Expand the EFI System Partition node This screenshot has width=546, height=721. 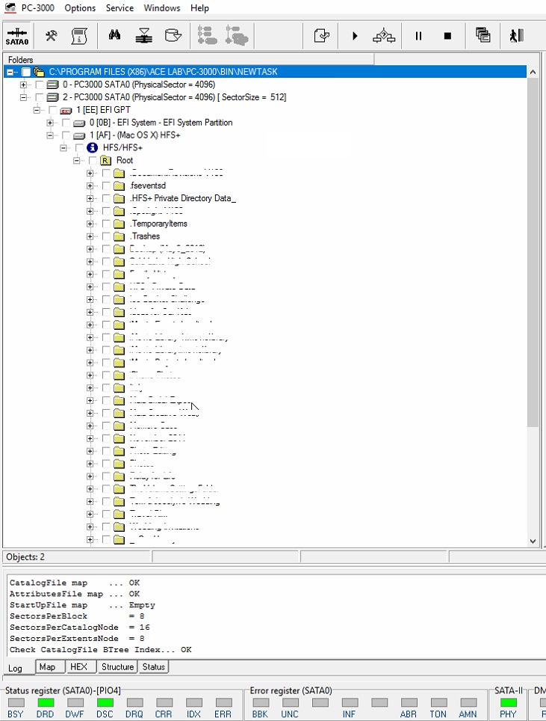(50, 123)
